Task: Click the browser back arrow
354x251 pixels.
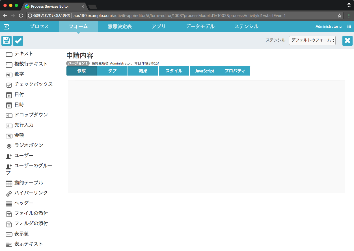Action: click(5, 16)
